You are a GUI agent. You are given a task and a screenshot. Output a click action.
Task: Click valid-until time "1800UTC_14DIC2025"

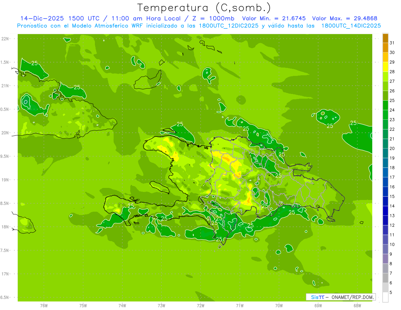351,25
